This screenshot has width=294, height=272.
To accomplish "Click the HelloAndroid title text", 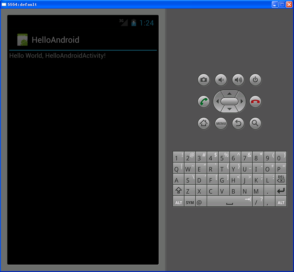I will (55, 40).
